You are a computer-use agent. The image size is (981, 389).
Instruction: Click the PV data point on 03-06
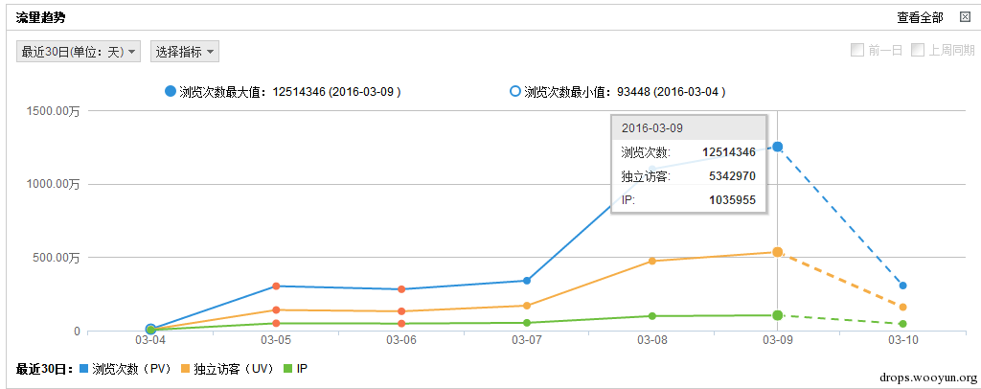pos(401,289)
